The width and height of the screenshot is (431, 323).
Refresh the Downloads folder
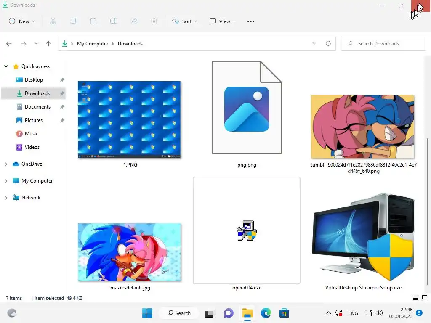click(x=328, y=43)
